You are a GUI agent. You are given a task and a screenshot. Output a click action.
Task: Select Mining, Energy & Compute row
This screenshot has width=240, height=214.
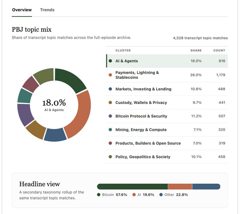[167, 130]
